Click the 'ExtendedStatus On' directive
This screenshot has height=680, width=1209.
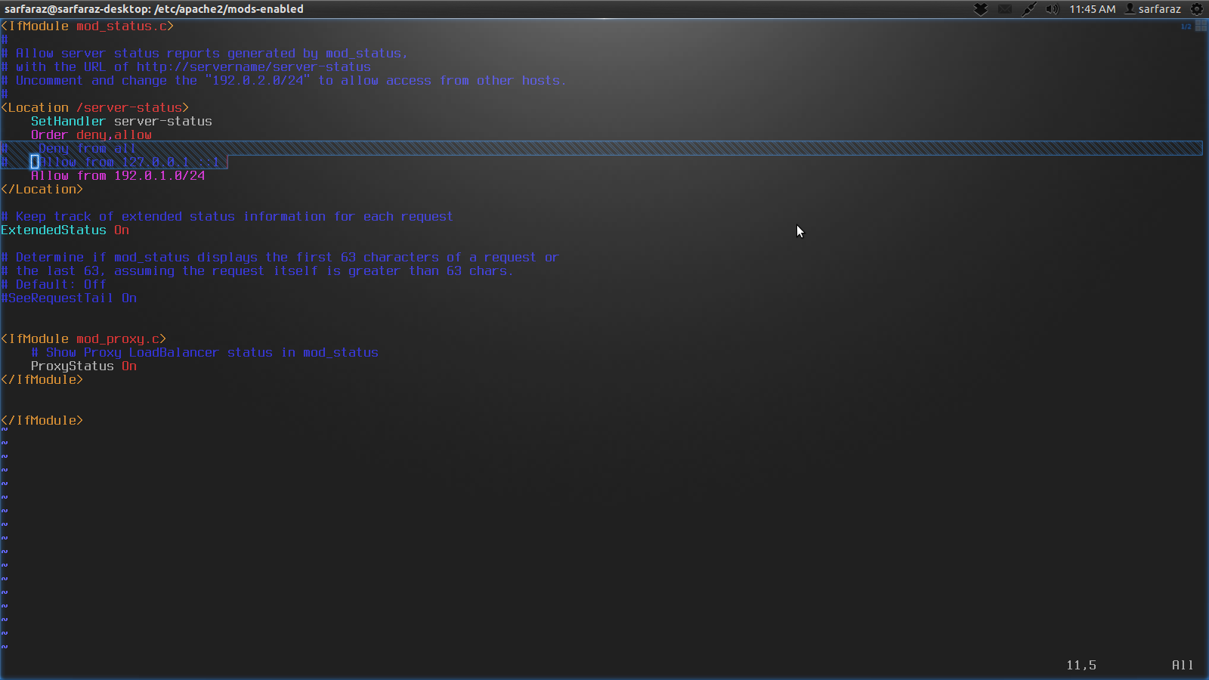pos(65,230)
